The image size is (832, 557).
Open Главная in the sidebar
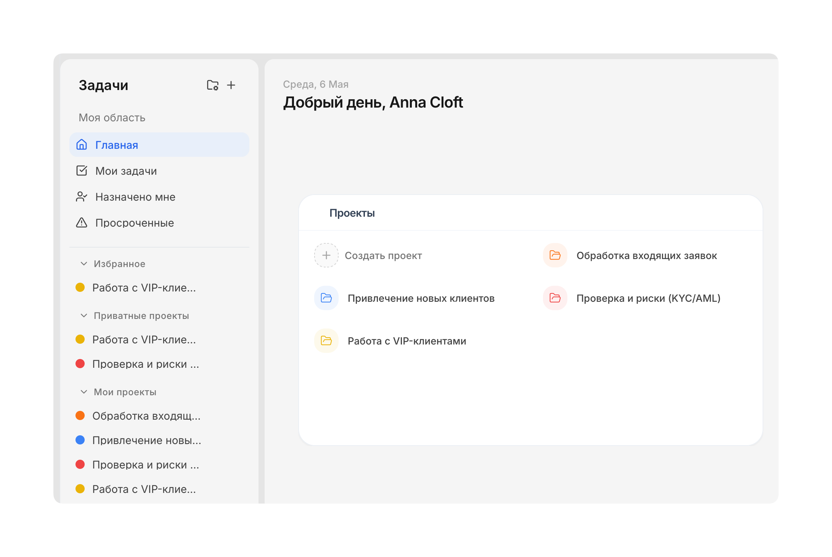click(159, 145)
